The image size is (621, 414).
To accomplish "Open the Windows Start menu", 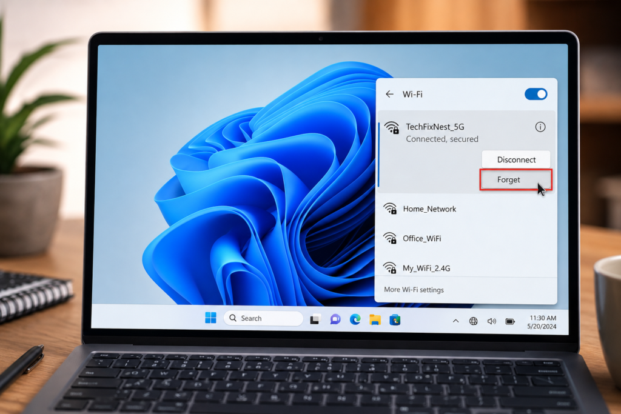I will (210, 318).
